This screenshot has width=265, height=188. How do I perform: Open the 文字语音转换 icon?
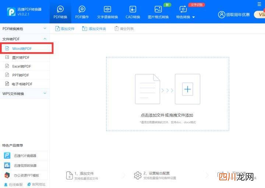(x=107, y=9)
